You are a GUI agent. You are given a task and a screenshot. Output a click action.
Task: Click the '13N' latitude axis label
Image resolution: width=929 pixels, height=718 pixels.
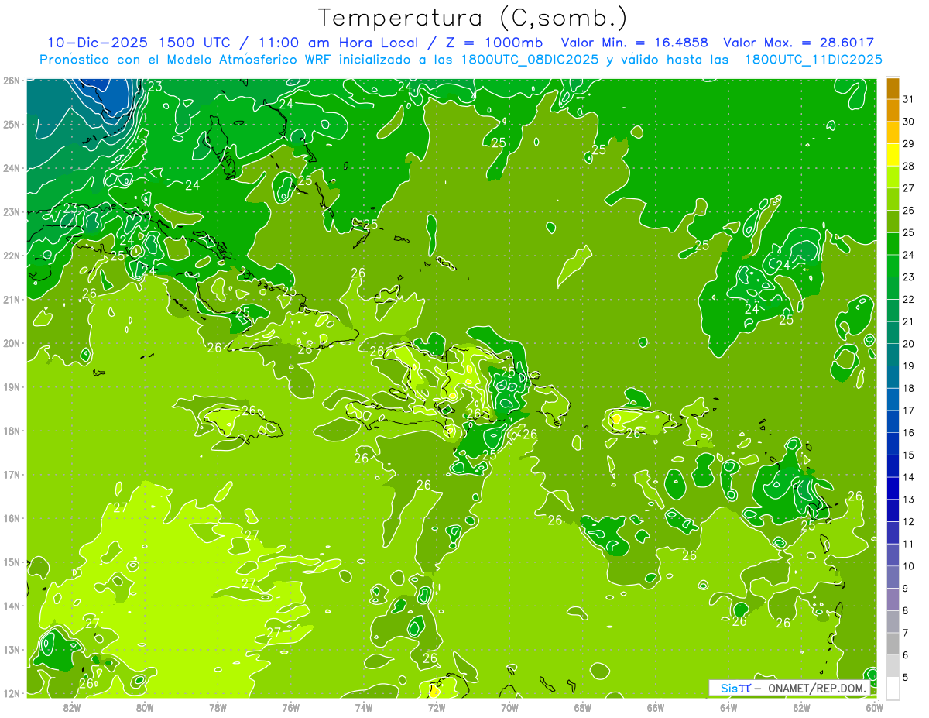coord(11,649)
